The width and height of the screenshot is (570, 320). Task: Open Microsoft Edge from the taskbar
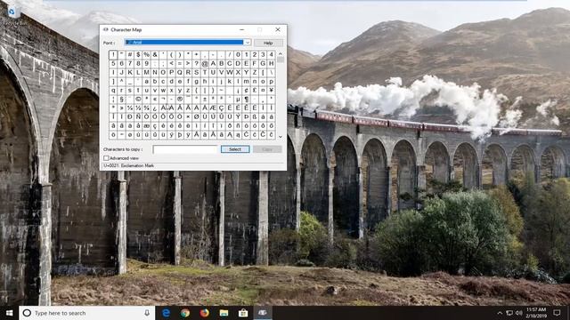coord(166,313)
